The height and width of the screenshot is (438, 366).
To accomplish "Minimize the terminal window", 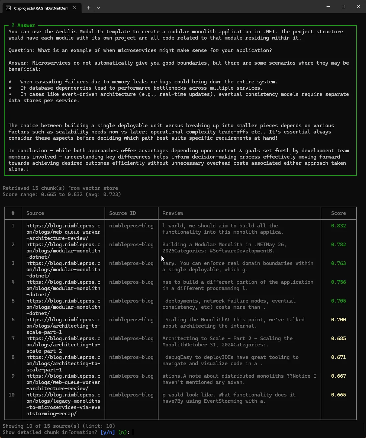I will click(x=328, y=7).
